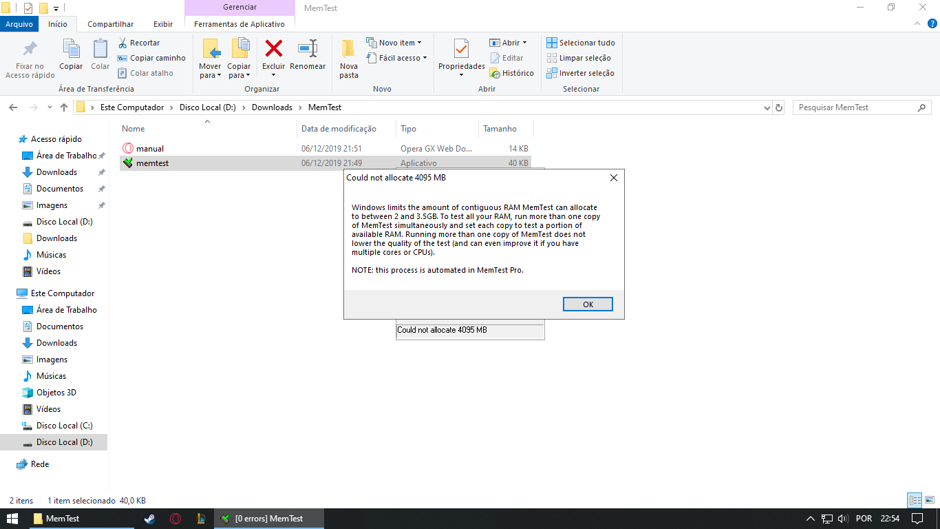Click the Histórico button
Viewport: 940px width, 529px height.
pos(511,73)
